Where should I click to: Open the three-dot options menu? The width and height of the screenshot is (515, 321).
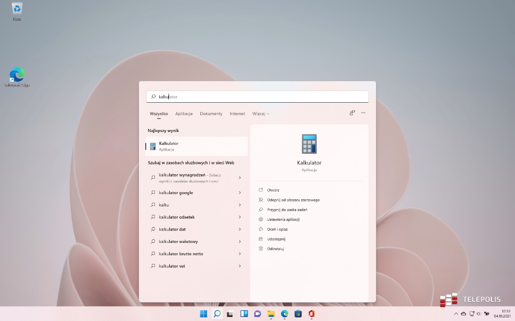[363, 113]
